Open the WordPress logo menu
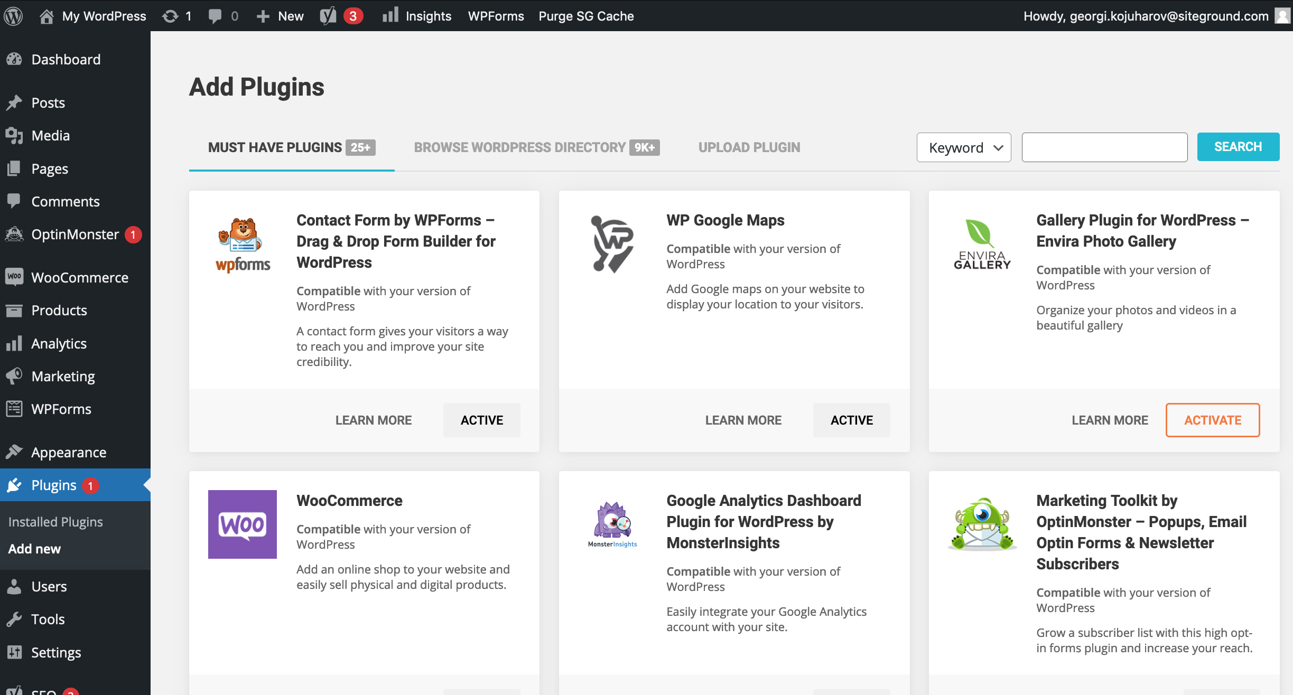Image resolution: width=1293 pixels, height=695 pixels. [13, 16]
